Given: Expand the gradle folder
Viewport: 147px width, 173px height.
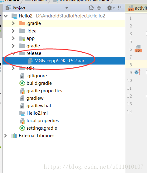Looking at the screenshot, I should 13,46.
